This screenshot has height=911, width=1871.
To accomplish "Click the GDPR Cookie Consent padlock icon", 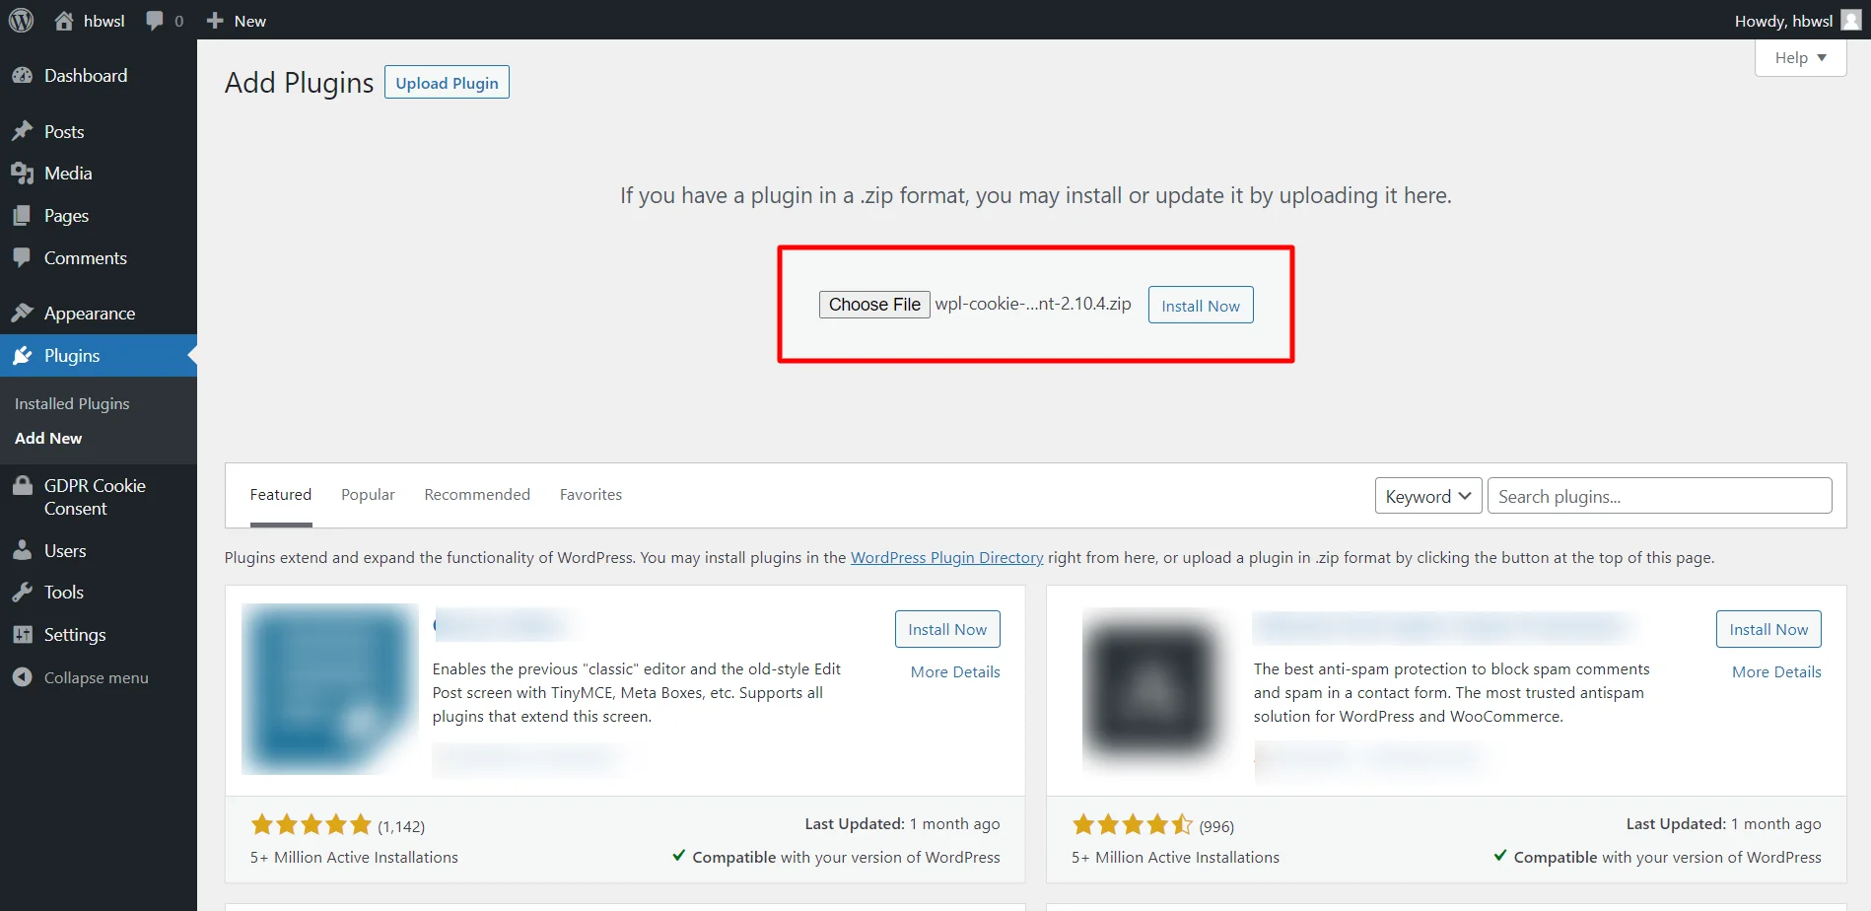I will click(24, 485).
